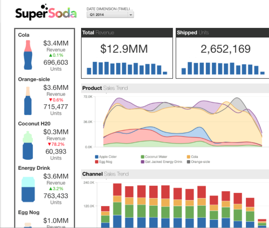Image resolution: width=269 pixels, height=228 pixels.
Task: Toggle Get Jacked Energy Drink legend swatch
Action: coord(142,162)
